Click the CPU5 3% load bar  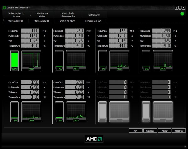(59, 112)
